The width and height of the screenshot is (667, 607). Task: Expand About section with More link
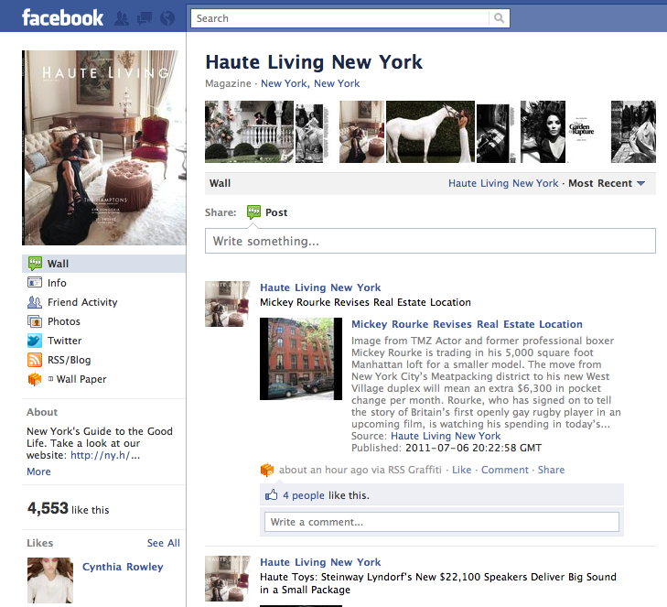point(38,472)
